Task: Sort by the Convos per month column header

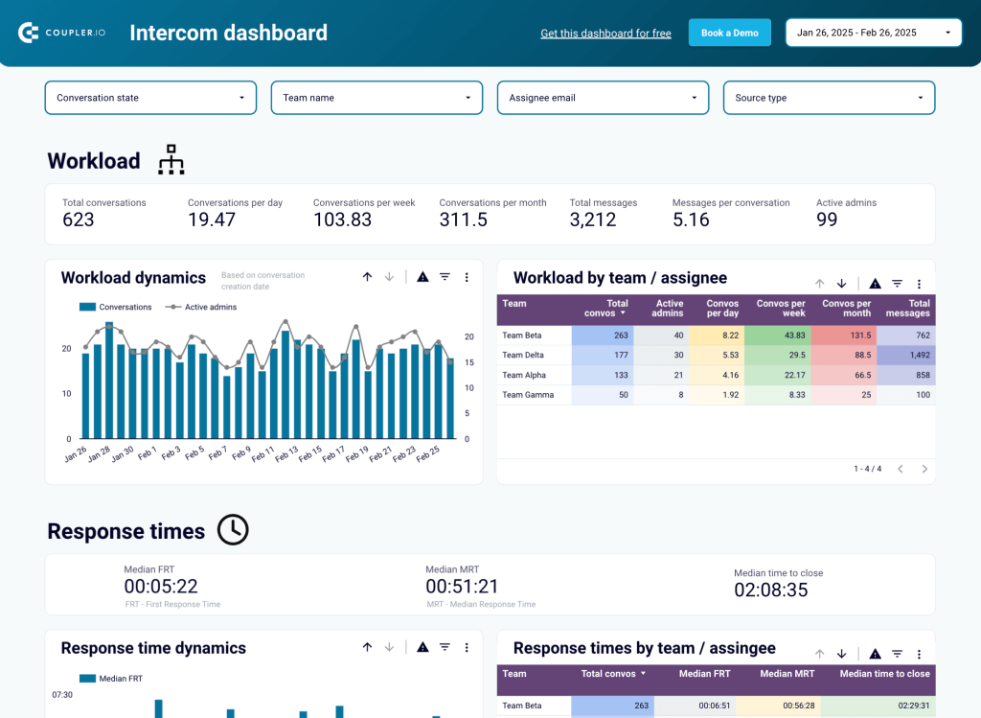Action: click(x=846, y=308)
